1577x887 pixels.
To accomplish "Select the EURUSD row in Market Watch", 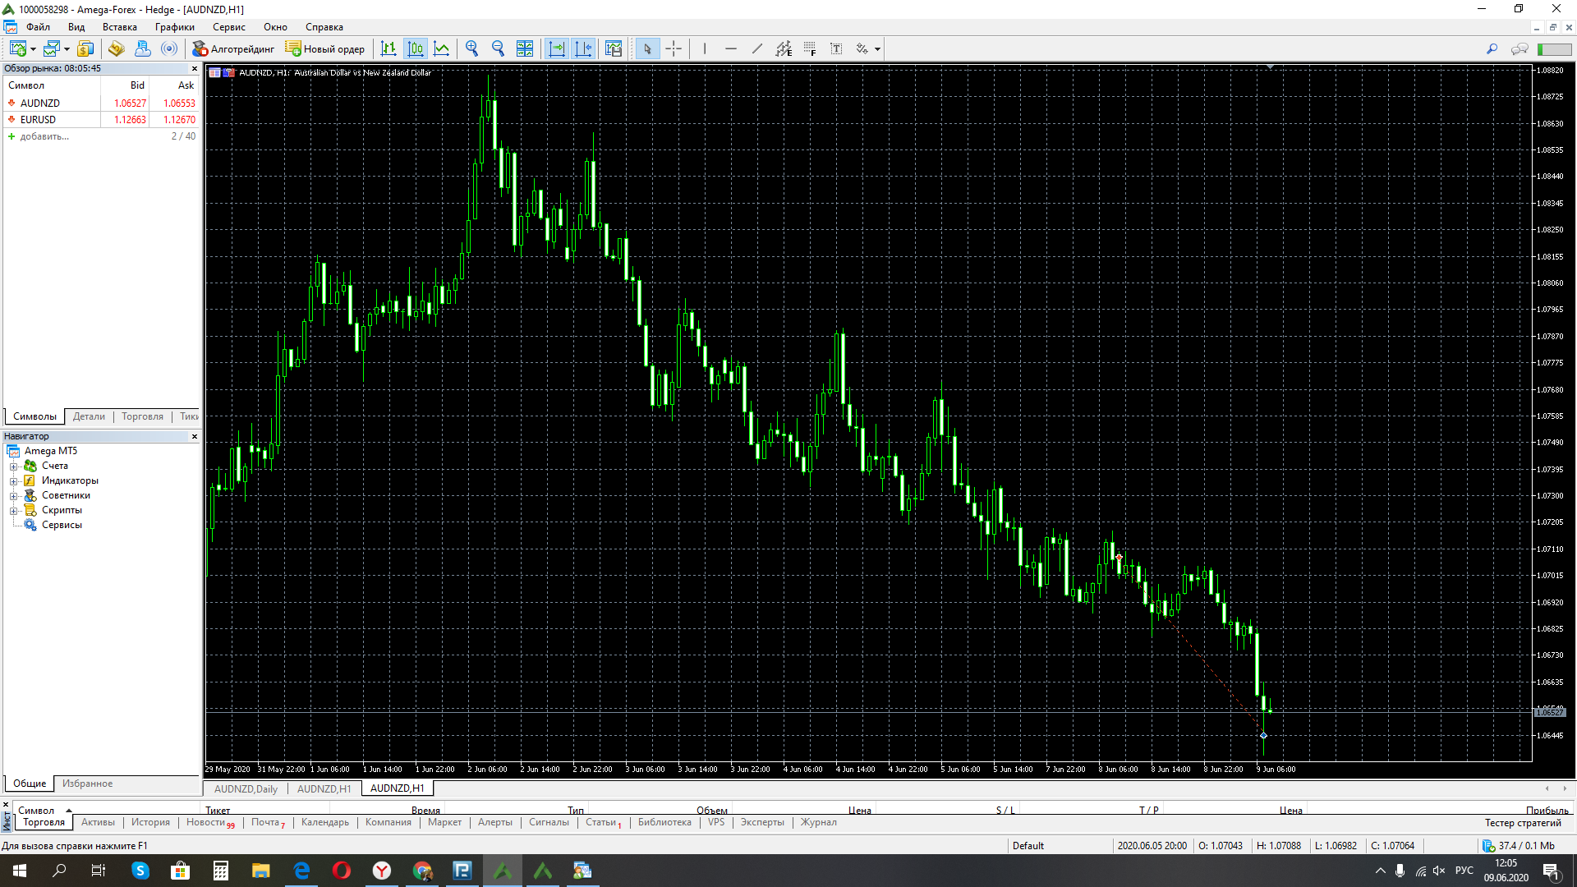I will 102,120.
